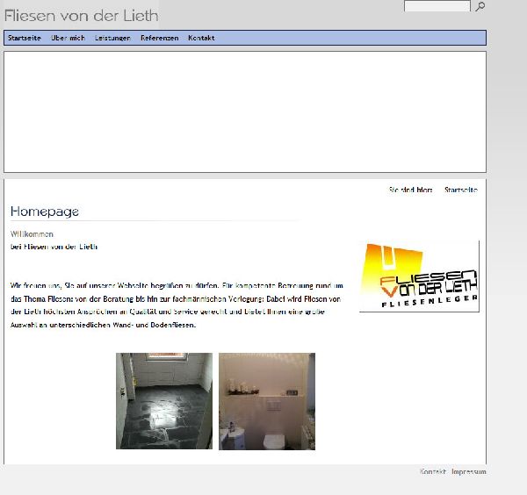Click the magnifier search icon
Screen dimensions: 527x495
480,7
